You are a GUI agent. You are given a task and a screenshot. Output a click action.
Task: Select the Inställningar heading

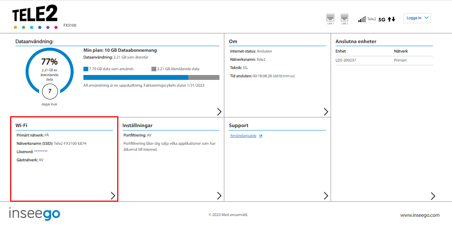tap(138, 125)
